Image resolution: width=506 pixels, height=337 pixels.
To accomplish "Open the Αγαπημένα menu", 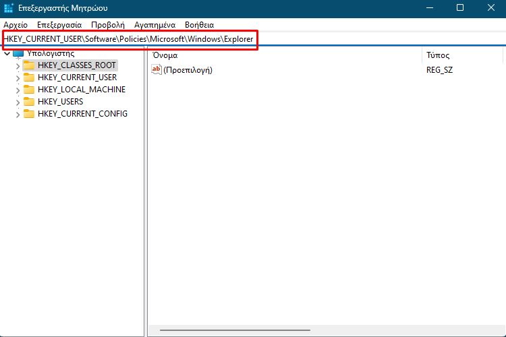I will pyautogui.click(x=155, y=25).
